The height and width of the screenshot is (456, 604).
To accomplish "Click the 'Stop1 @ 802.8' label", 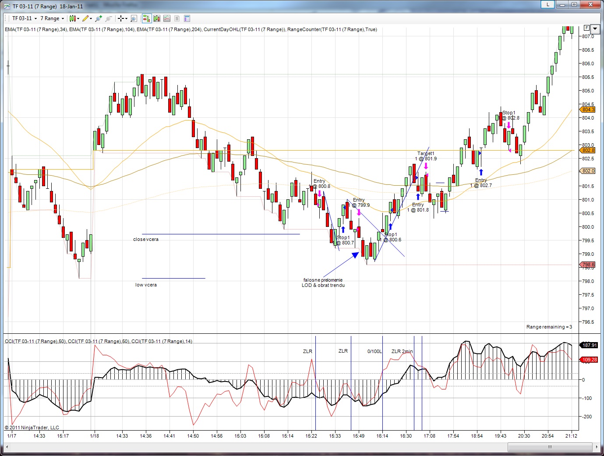I will point(509,115).
